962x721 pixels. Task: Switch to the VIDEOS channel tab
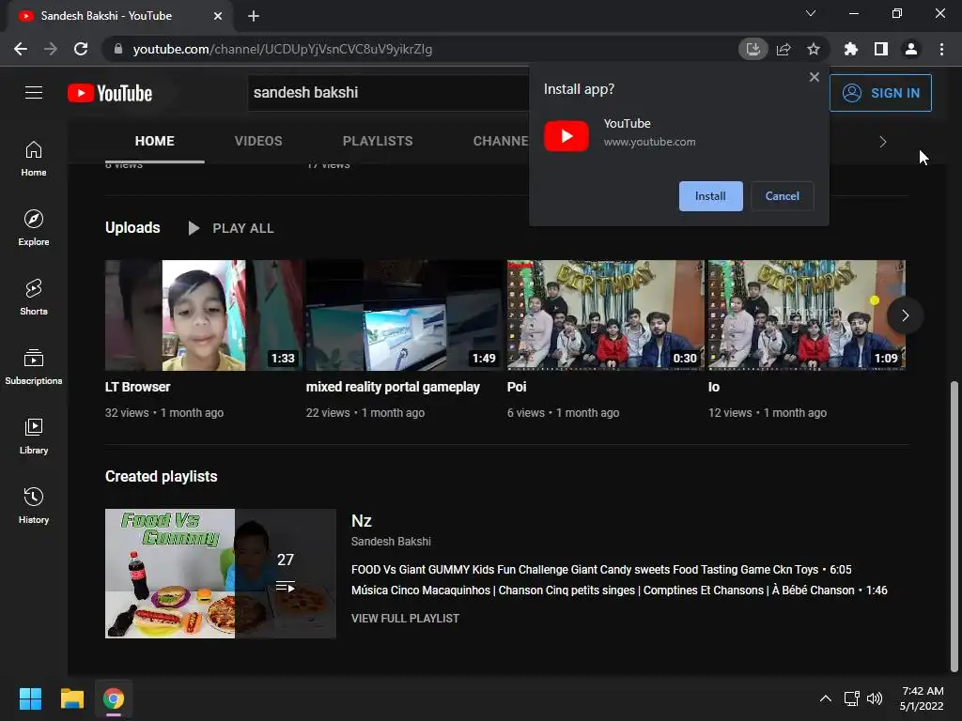click(x=258, y=141)
